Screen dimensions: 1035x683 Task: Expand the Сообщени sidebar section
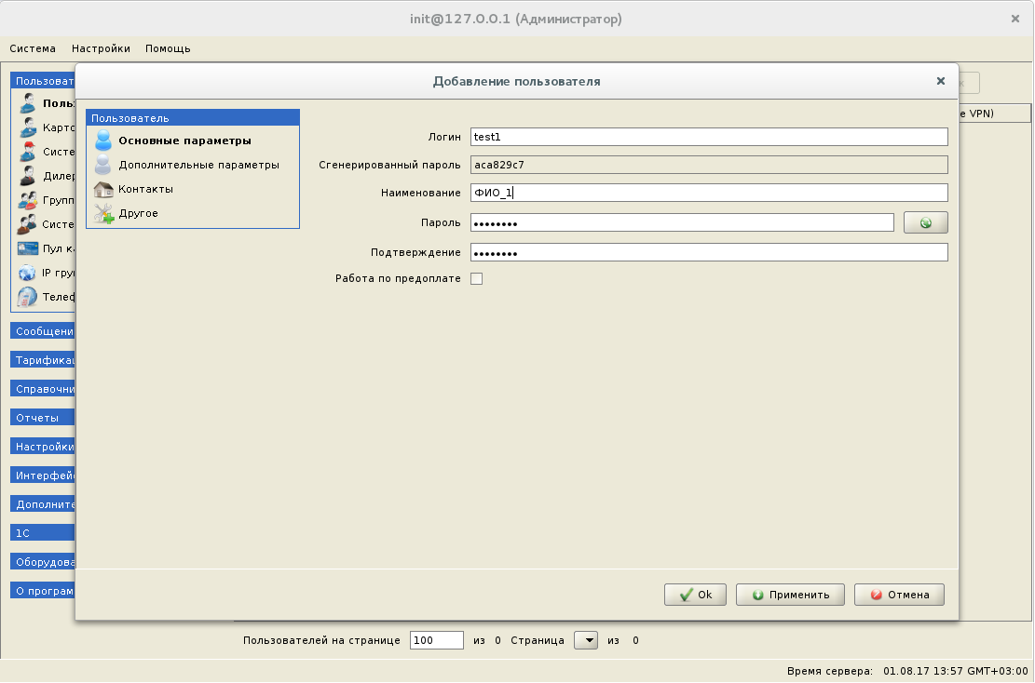[42, 331]
